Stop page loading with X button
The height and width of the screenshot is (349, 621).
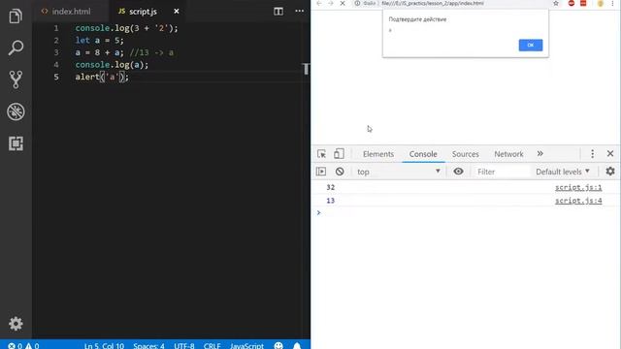click(x=343, y=3)
